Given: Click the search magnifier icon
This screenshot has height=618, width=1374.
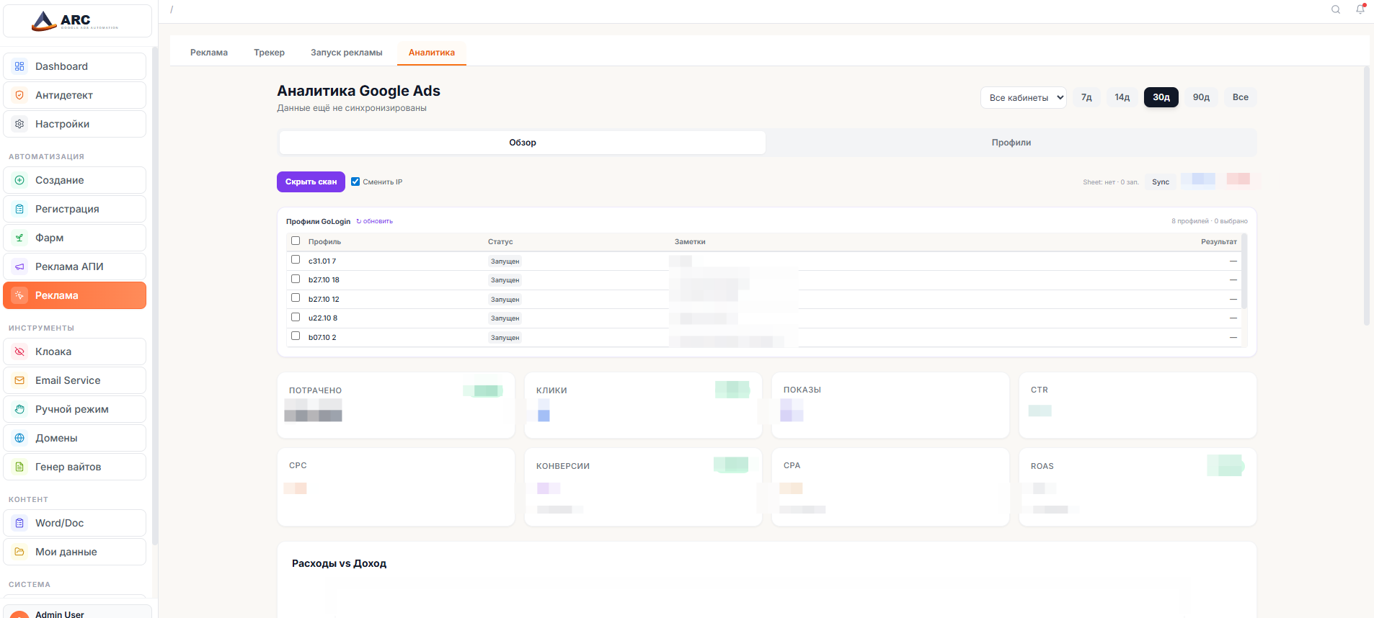Looking at the screenshot, I should [x=1336, y=9].
